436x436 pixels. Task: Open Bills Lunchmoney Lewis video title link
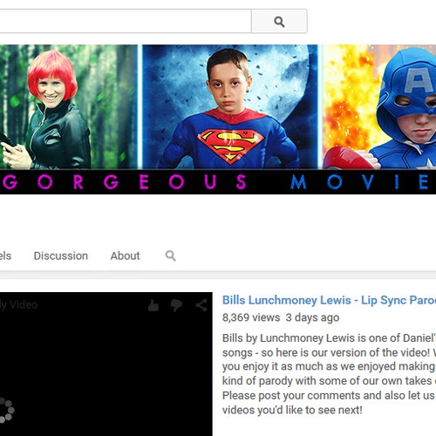[329, 300]
